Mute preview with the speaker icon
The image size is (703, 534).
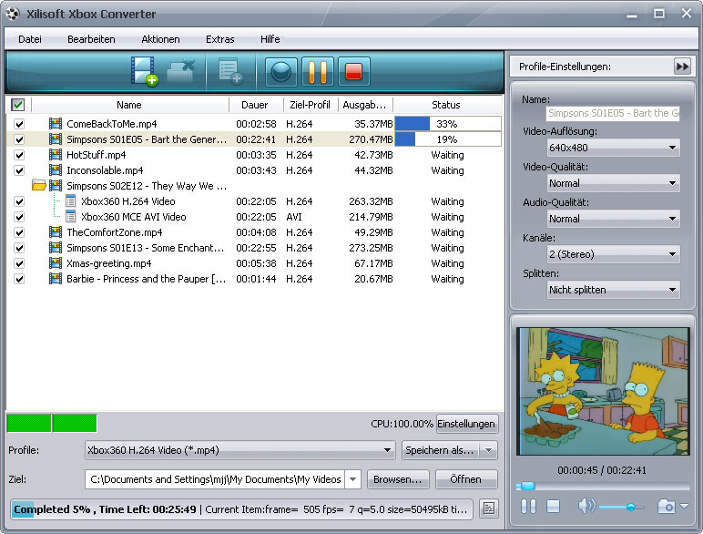pyautogui.click(x=586, y=506)
